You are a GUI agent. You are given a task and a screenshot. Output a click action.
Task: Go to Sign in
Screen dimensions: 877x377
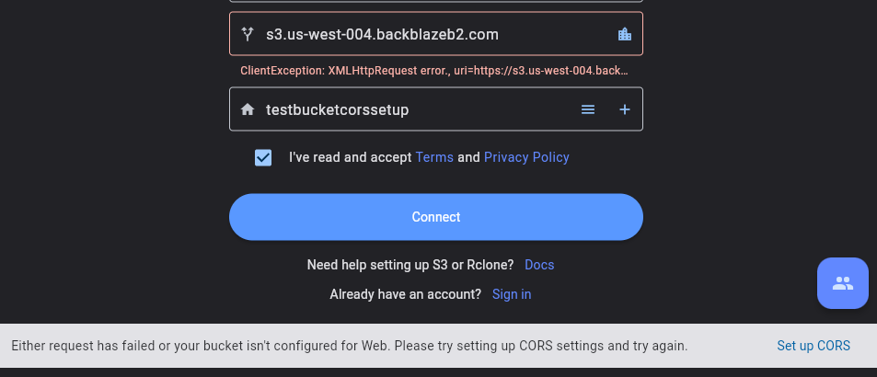[512, 294]
